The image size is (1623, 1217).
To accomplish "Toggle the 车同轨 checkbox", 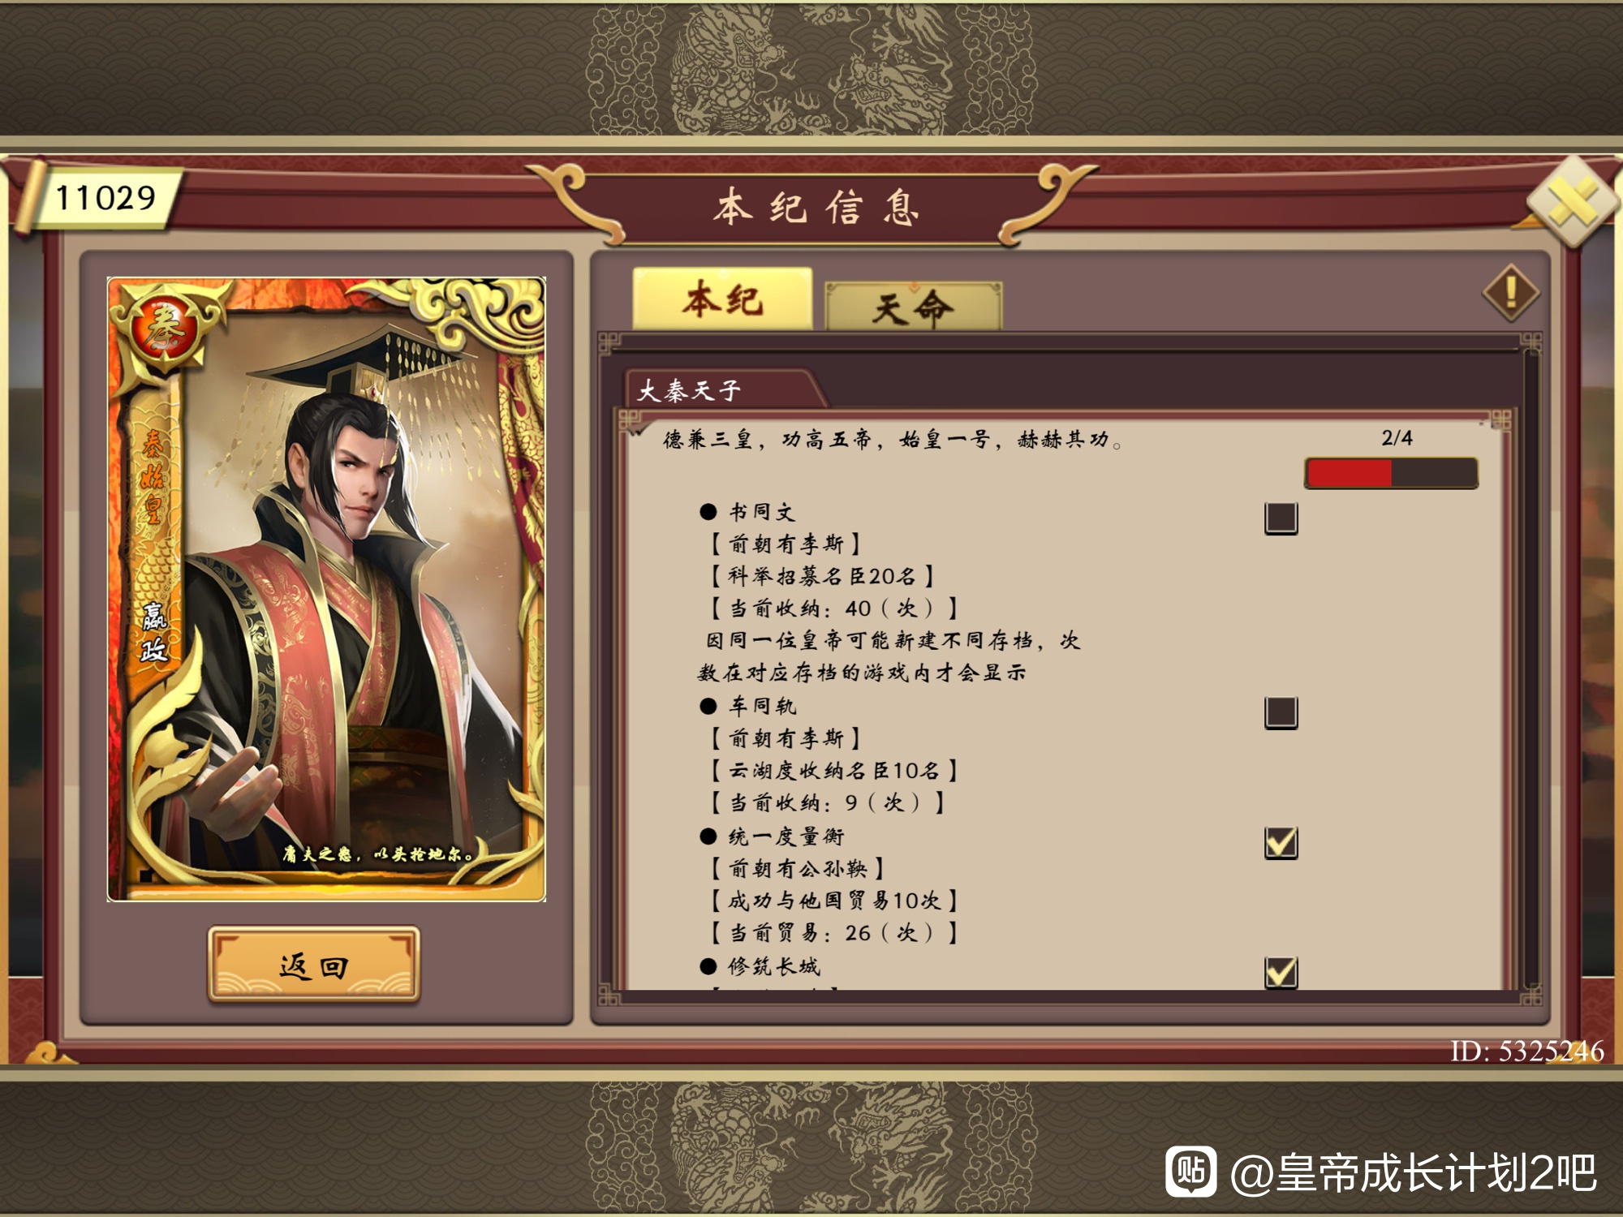I will pyautogui.click(x=1281, y=712).
